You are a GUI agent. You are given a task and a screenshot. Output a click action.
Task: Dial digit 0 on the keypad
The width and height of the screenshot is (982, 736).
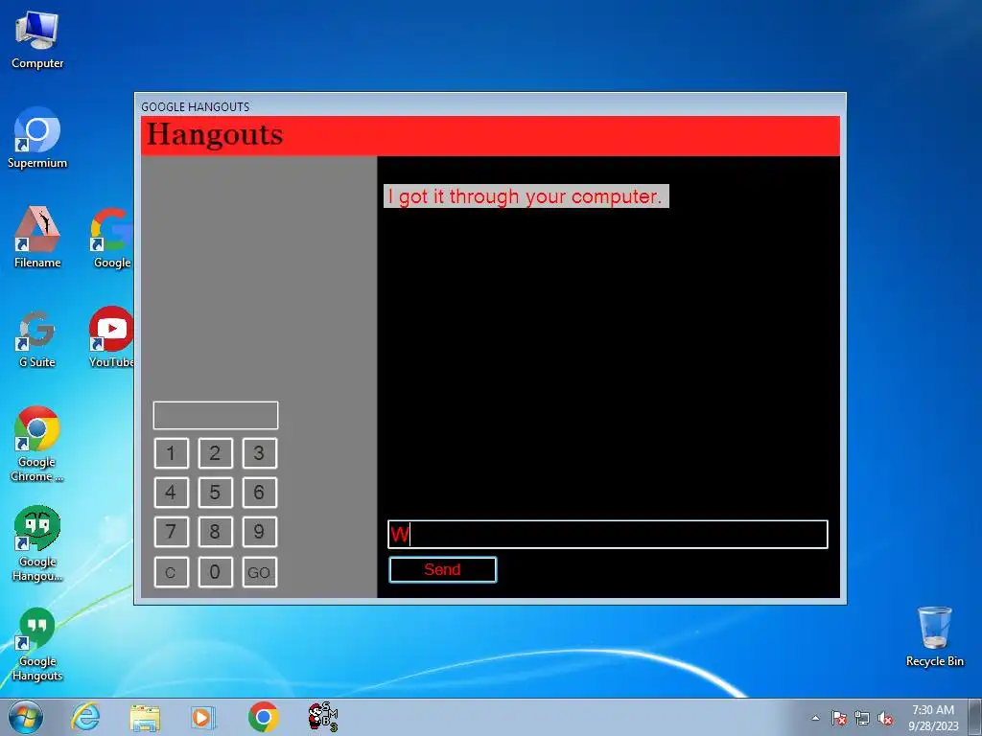click(x=215, y=572)
